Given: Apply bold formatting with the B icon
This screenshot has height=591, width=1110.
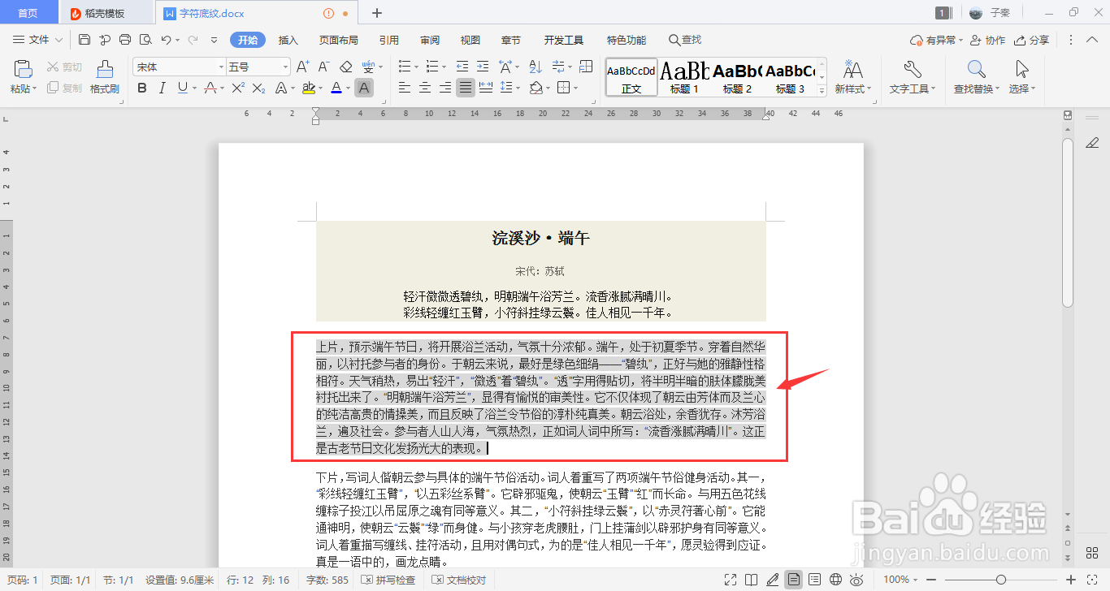Looking at the screenshot, I should [x=142, y=88].
